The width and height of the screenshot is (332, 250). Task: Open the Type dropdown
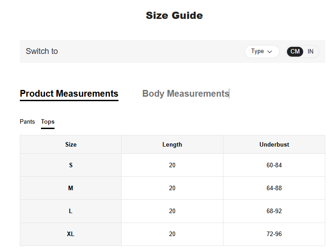coord(262,52)
